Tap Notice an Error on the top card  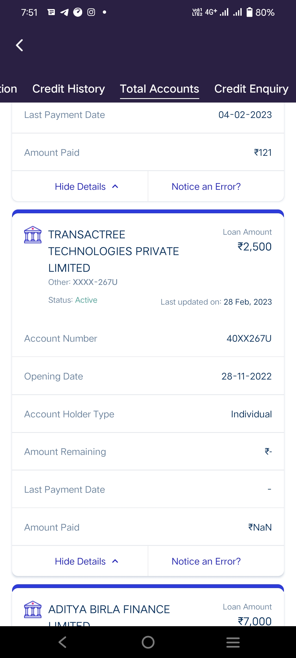pos(206,187)
